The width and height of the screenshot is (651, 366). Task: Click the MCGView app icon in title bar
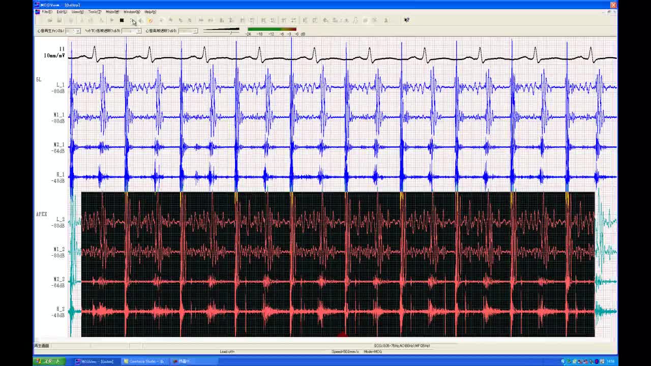point(37,5)
